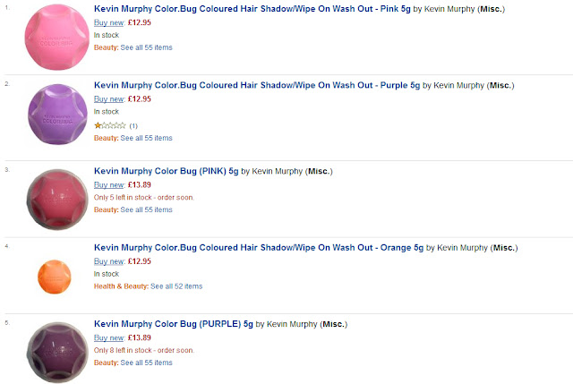Click Buy new under Color Bug (PURPLE) 5g
The height and width of the screenshot is (384, 573).
pyautogui.click(x=109, y=337)
